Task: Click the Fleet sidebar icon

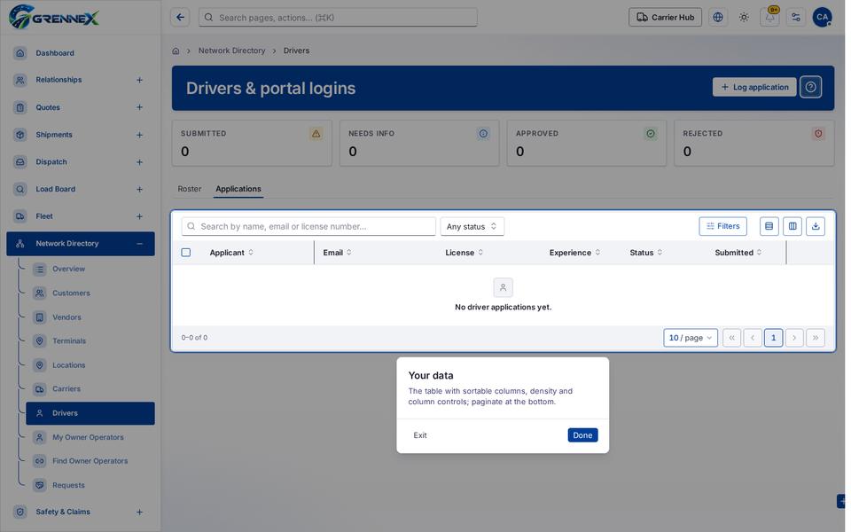Action: pyautogui.click(x=20, y=216)
